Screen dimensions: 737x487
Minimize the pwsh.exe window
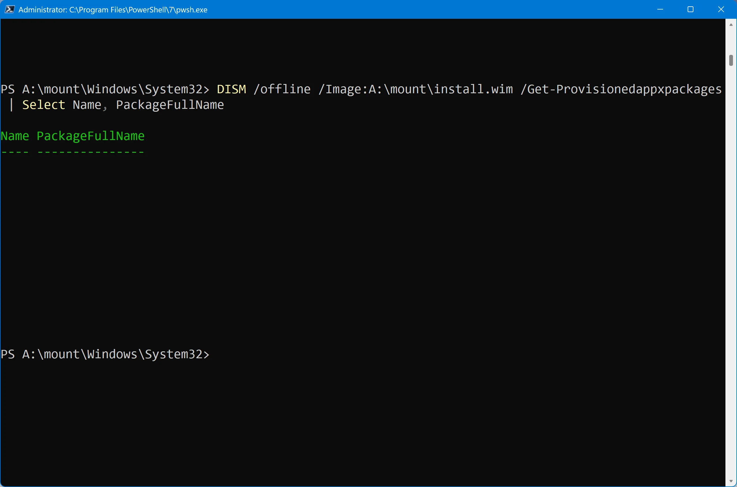coord(660,9)
